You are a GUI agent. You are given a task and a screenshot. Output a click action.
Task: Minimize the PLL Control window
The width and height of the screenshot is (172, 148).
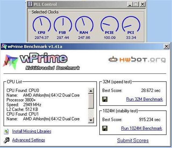[x=130, y=4]
